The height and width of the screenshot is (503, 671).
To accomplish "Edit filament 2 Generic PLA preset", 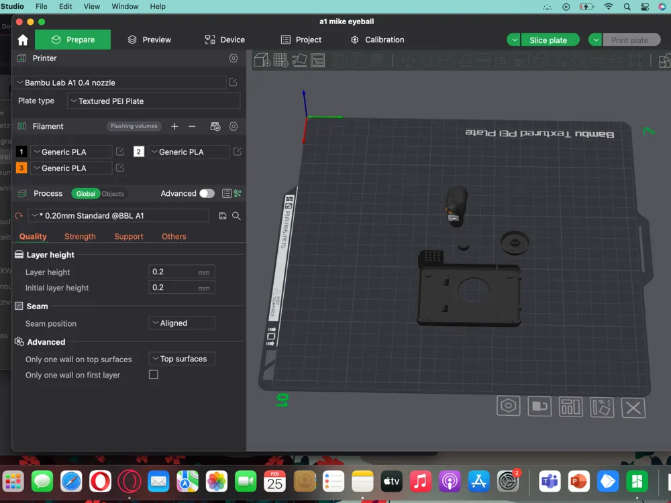I will click(x=238, y=152).
